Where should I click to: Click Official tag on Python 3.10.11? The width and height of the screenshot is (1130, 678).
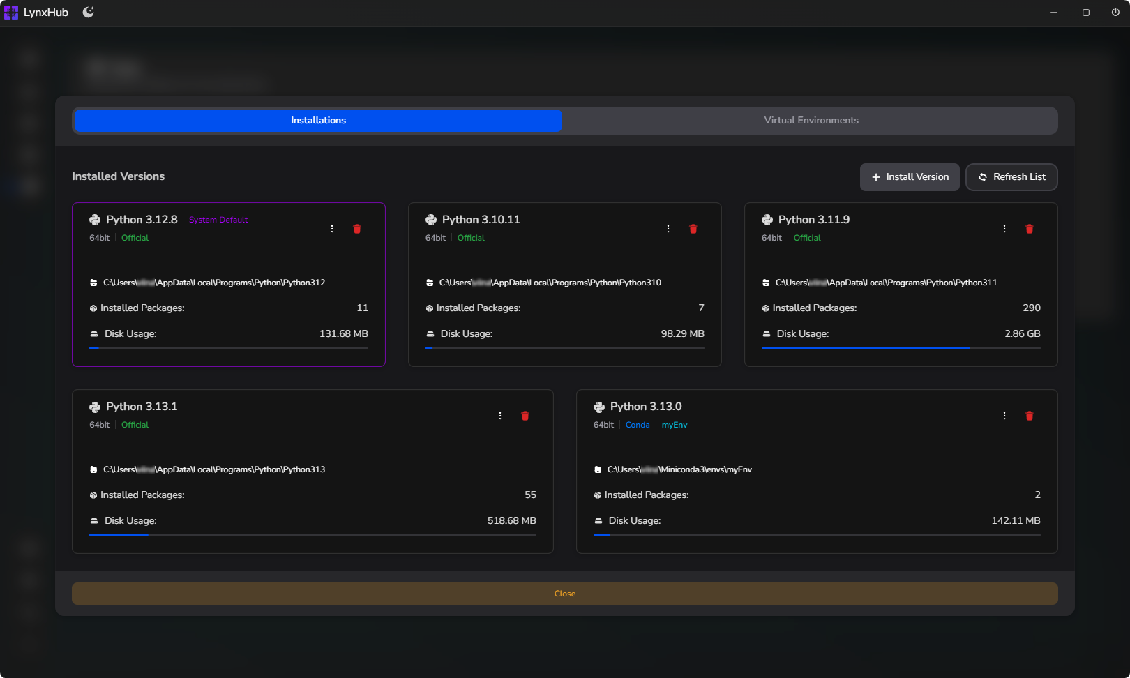pyautogui.click(x=471, y=238)
